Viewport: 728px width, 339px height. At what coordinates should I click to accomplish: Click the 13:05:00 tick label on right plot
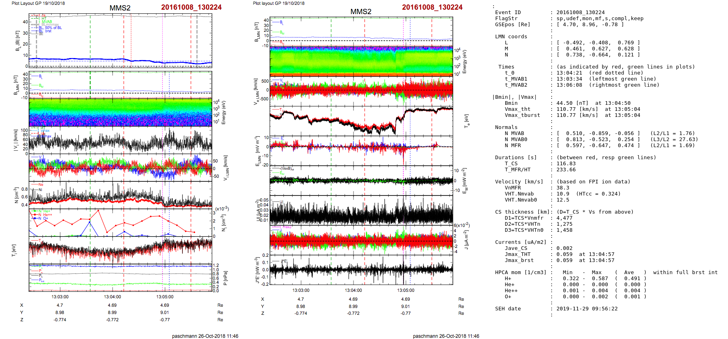tap(406, 290)
